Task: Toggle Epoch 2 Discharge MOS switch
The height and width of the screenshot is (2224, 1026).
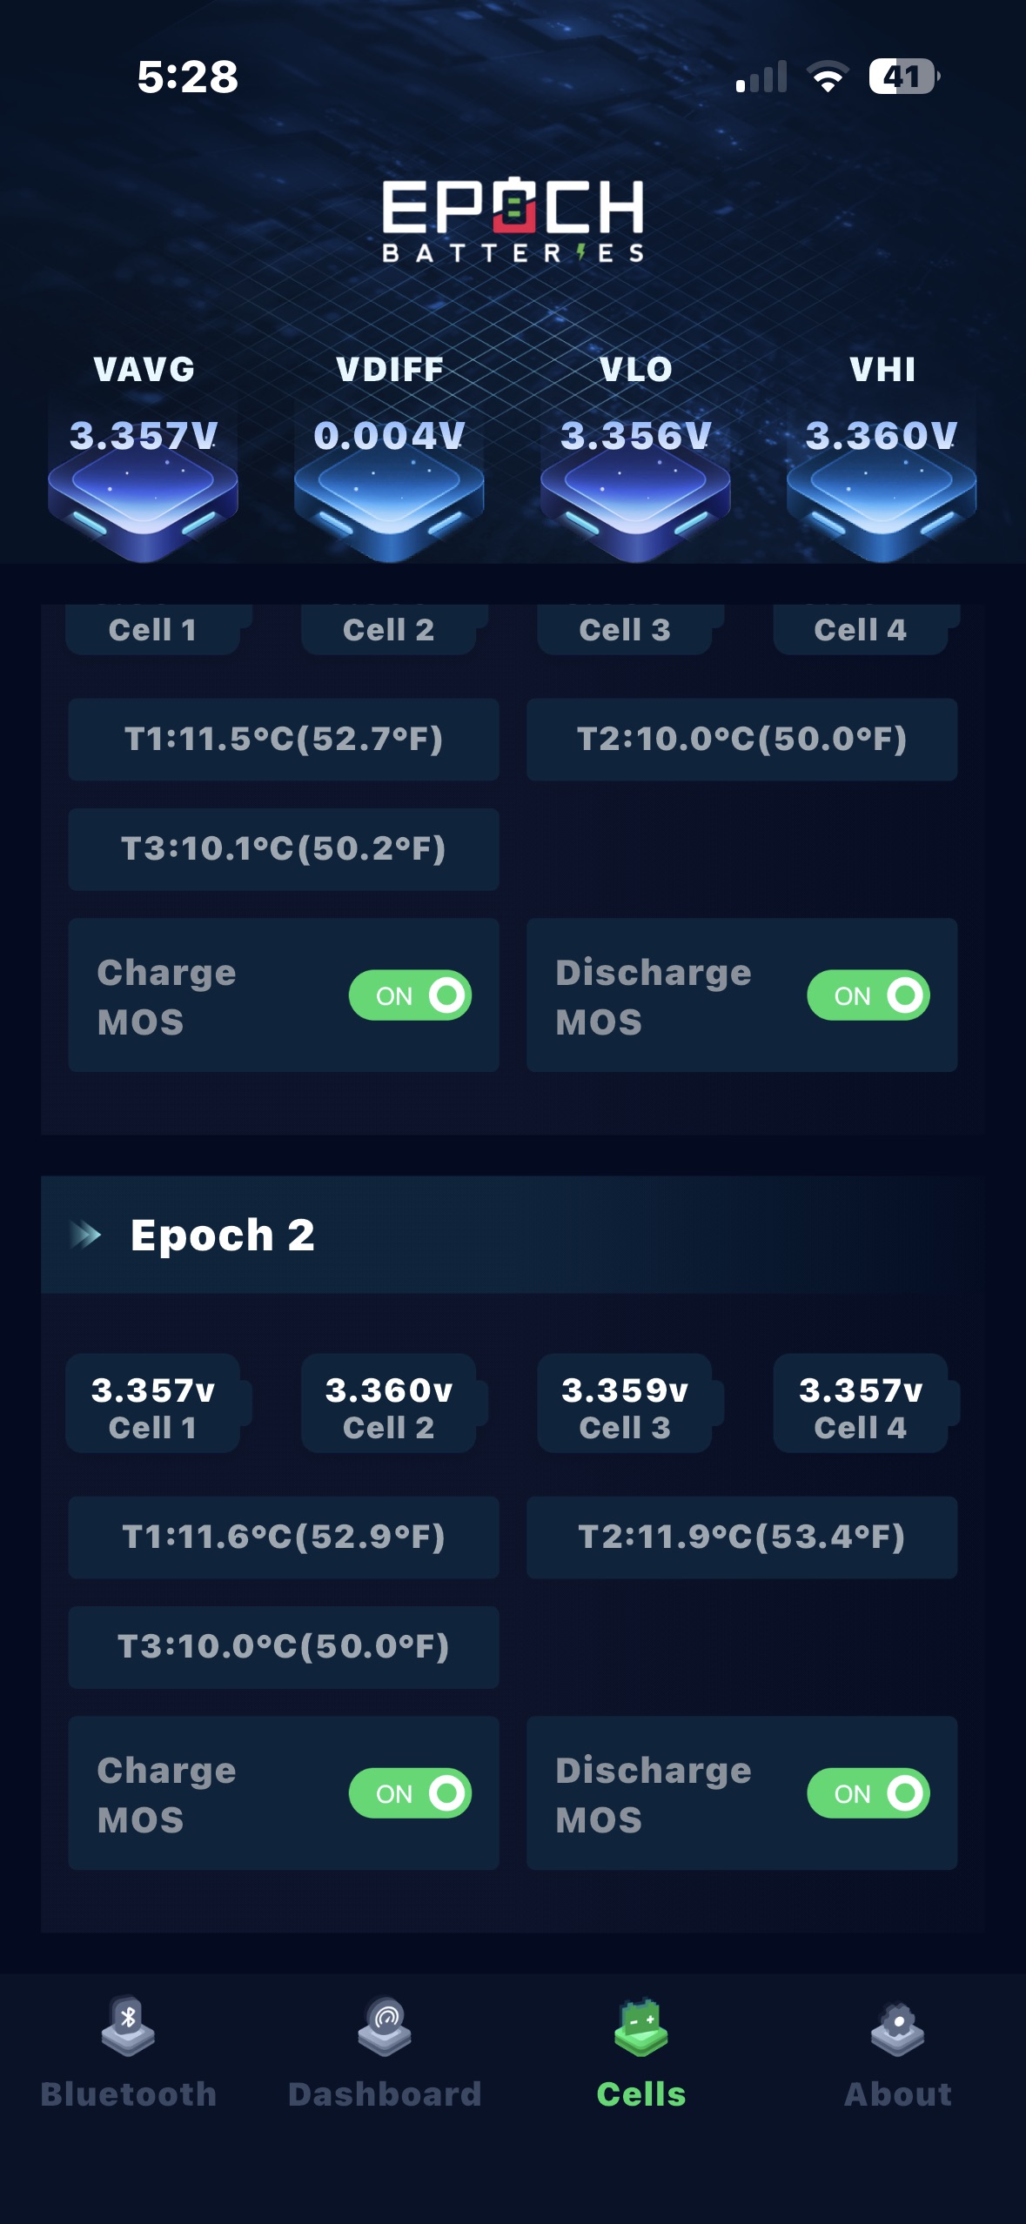Action: point(868,1793)
